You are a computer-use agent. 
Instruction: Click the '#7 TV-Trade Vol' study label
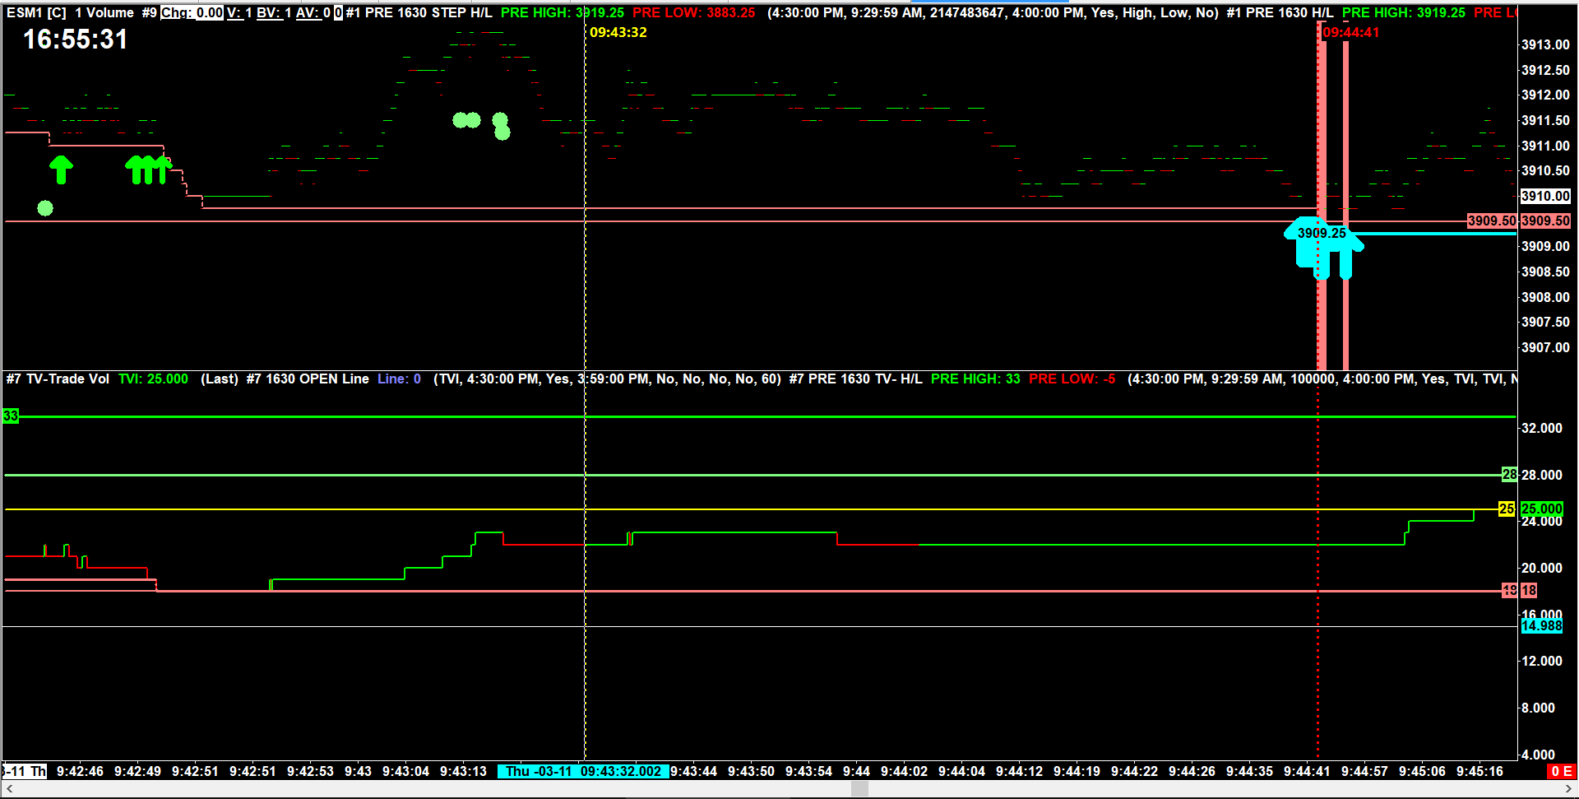[58, 379]
